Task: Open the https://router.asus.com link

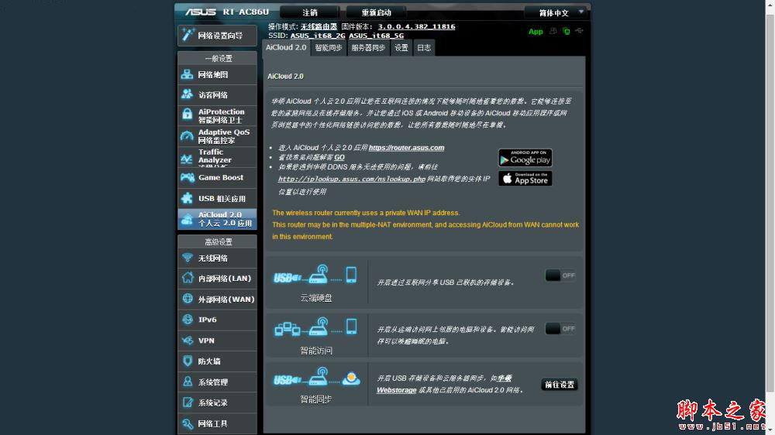Action: click(x=406, y=148)
